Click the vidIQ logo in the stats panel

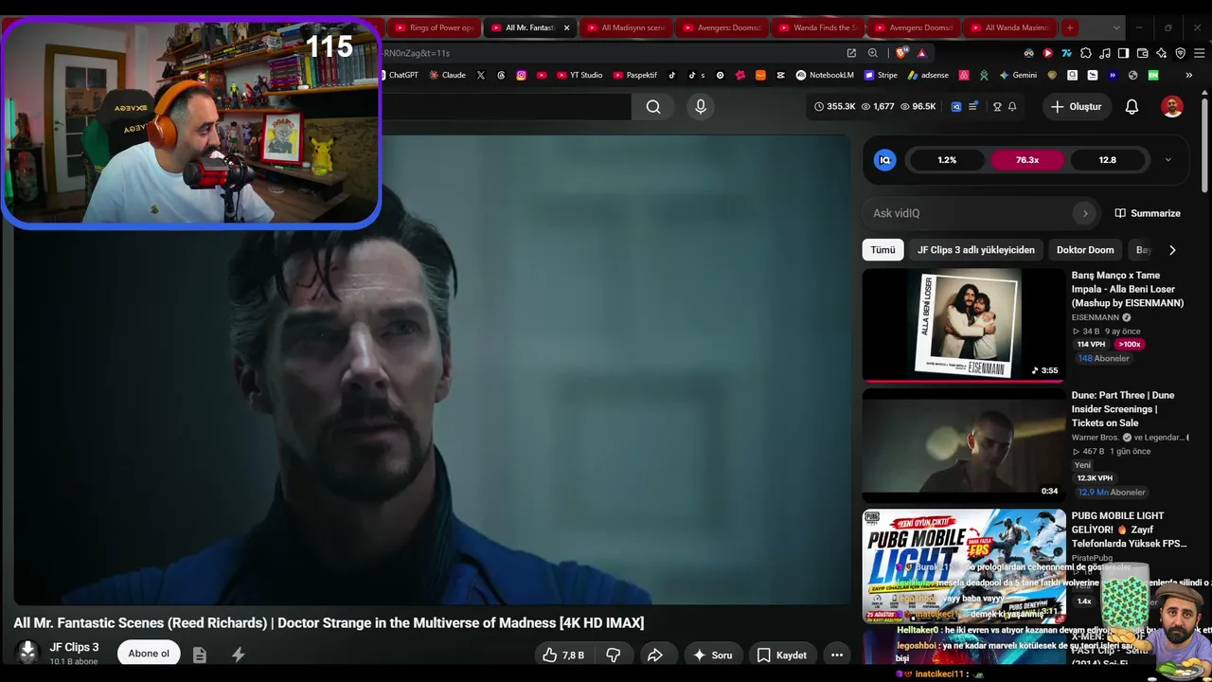coord(885,160)
